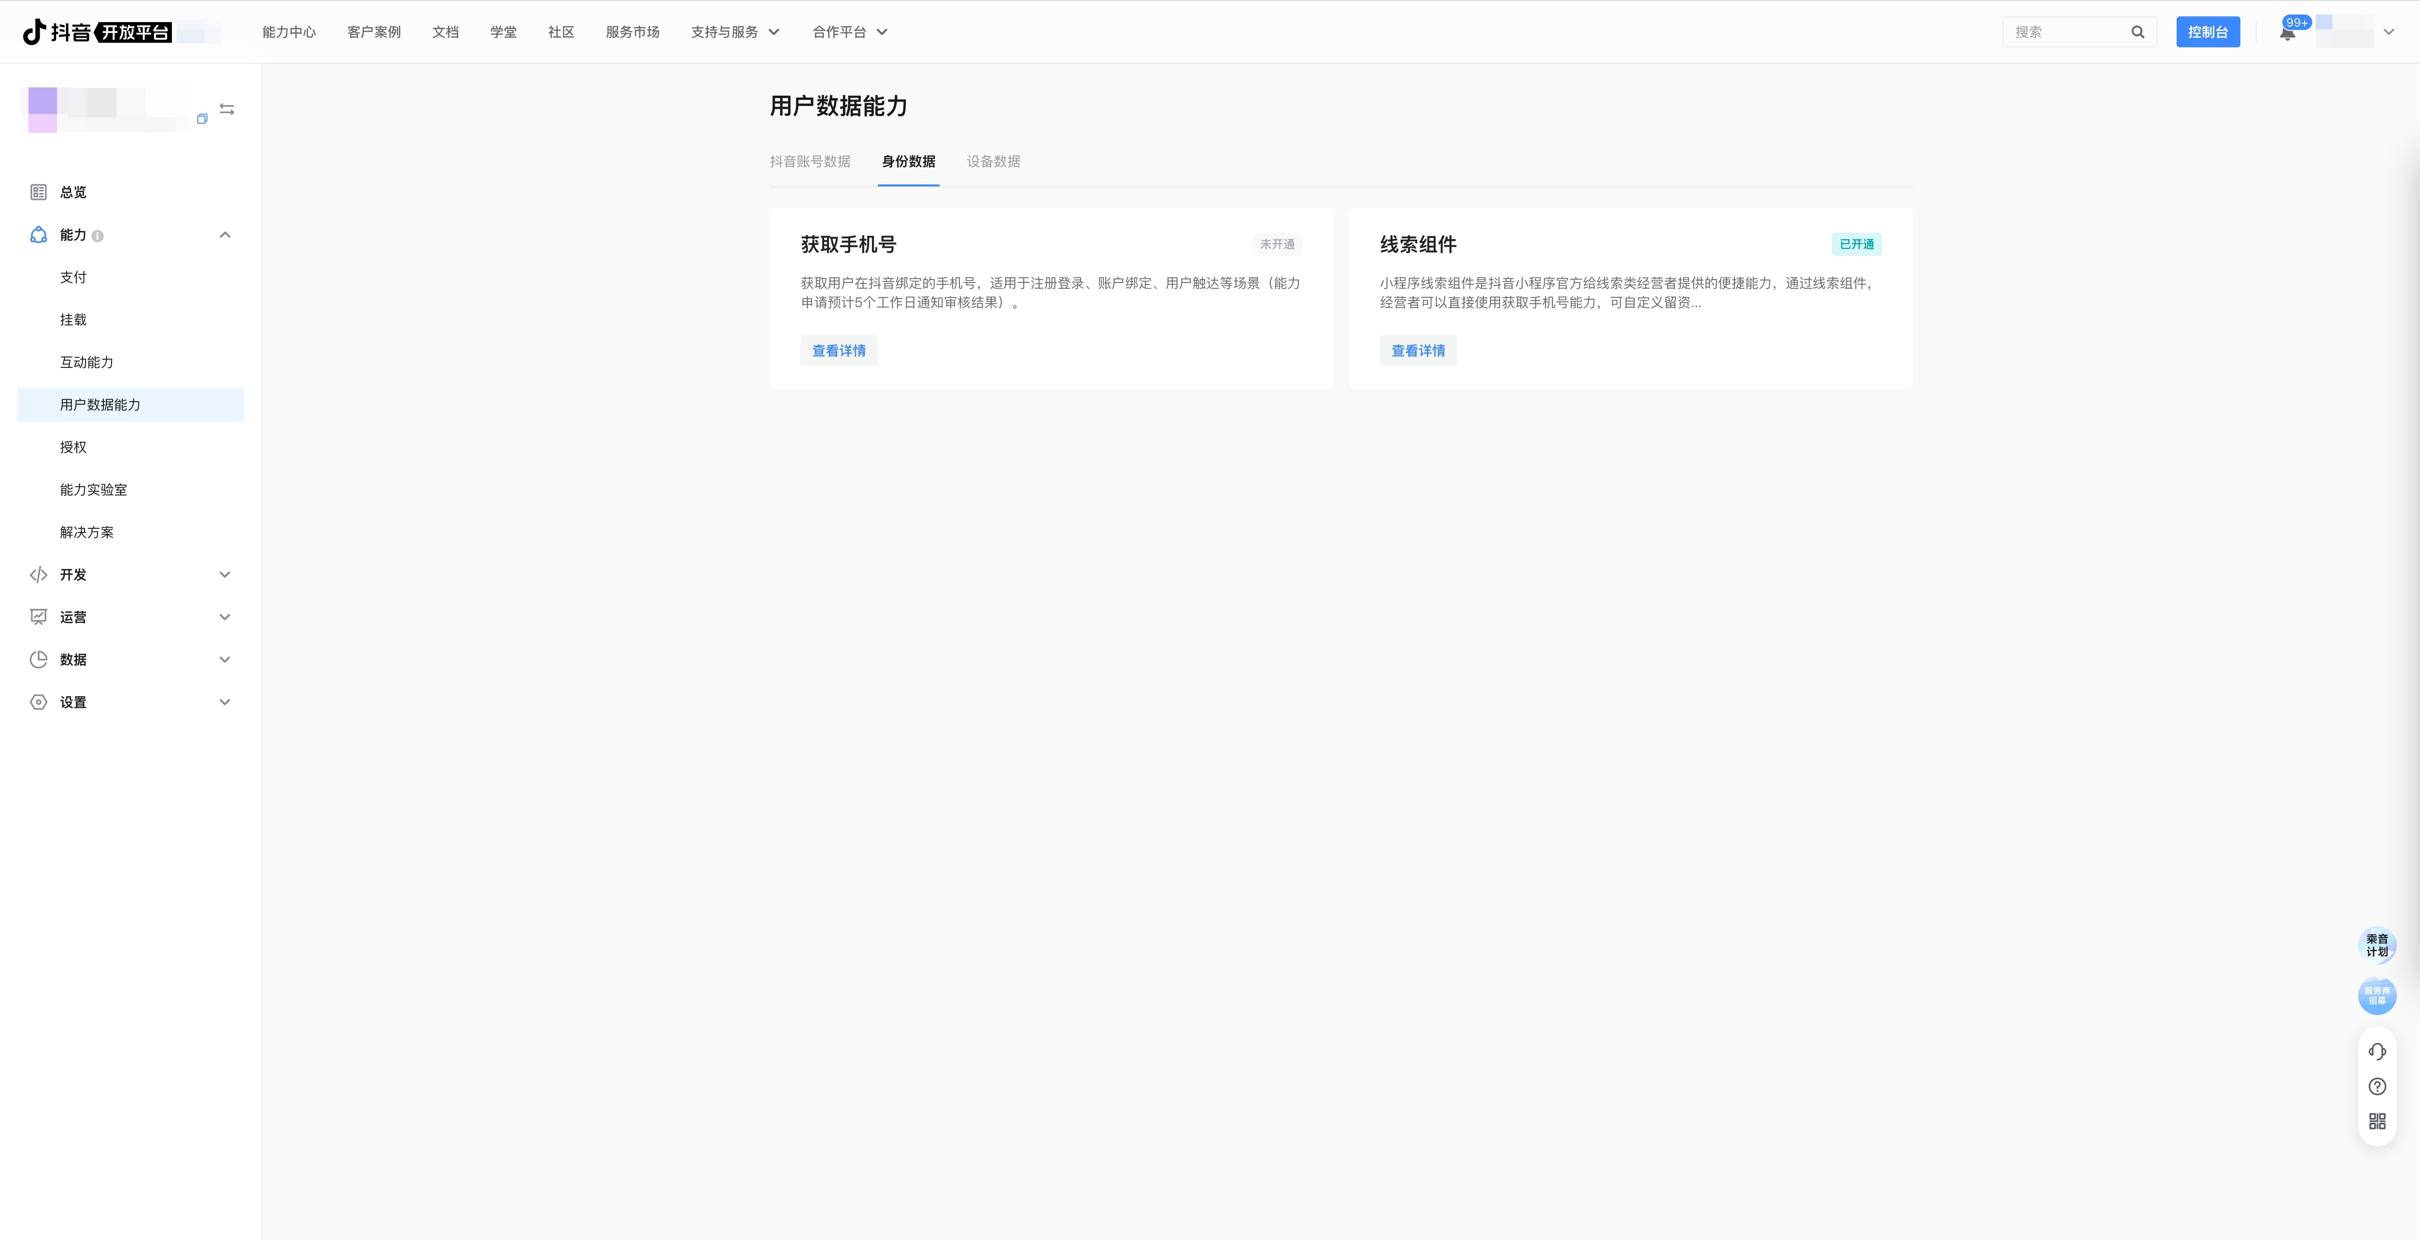Switch to the 抖音账号数据 tab

[810, 162]
